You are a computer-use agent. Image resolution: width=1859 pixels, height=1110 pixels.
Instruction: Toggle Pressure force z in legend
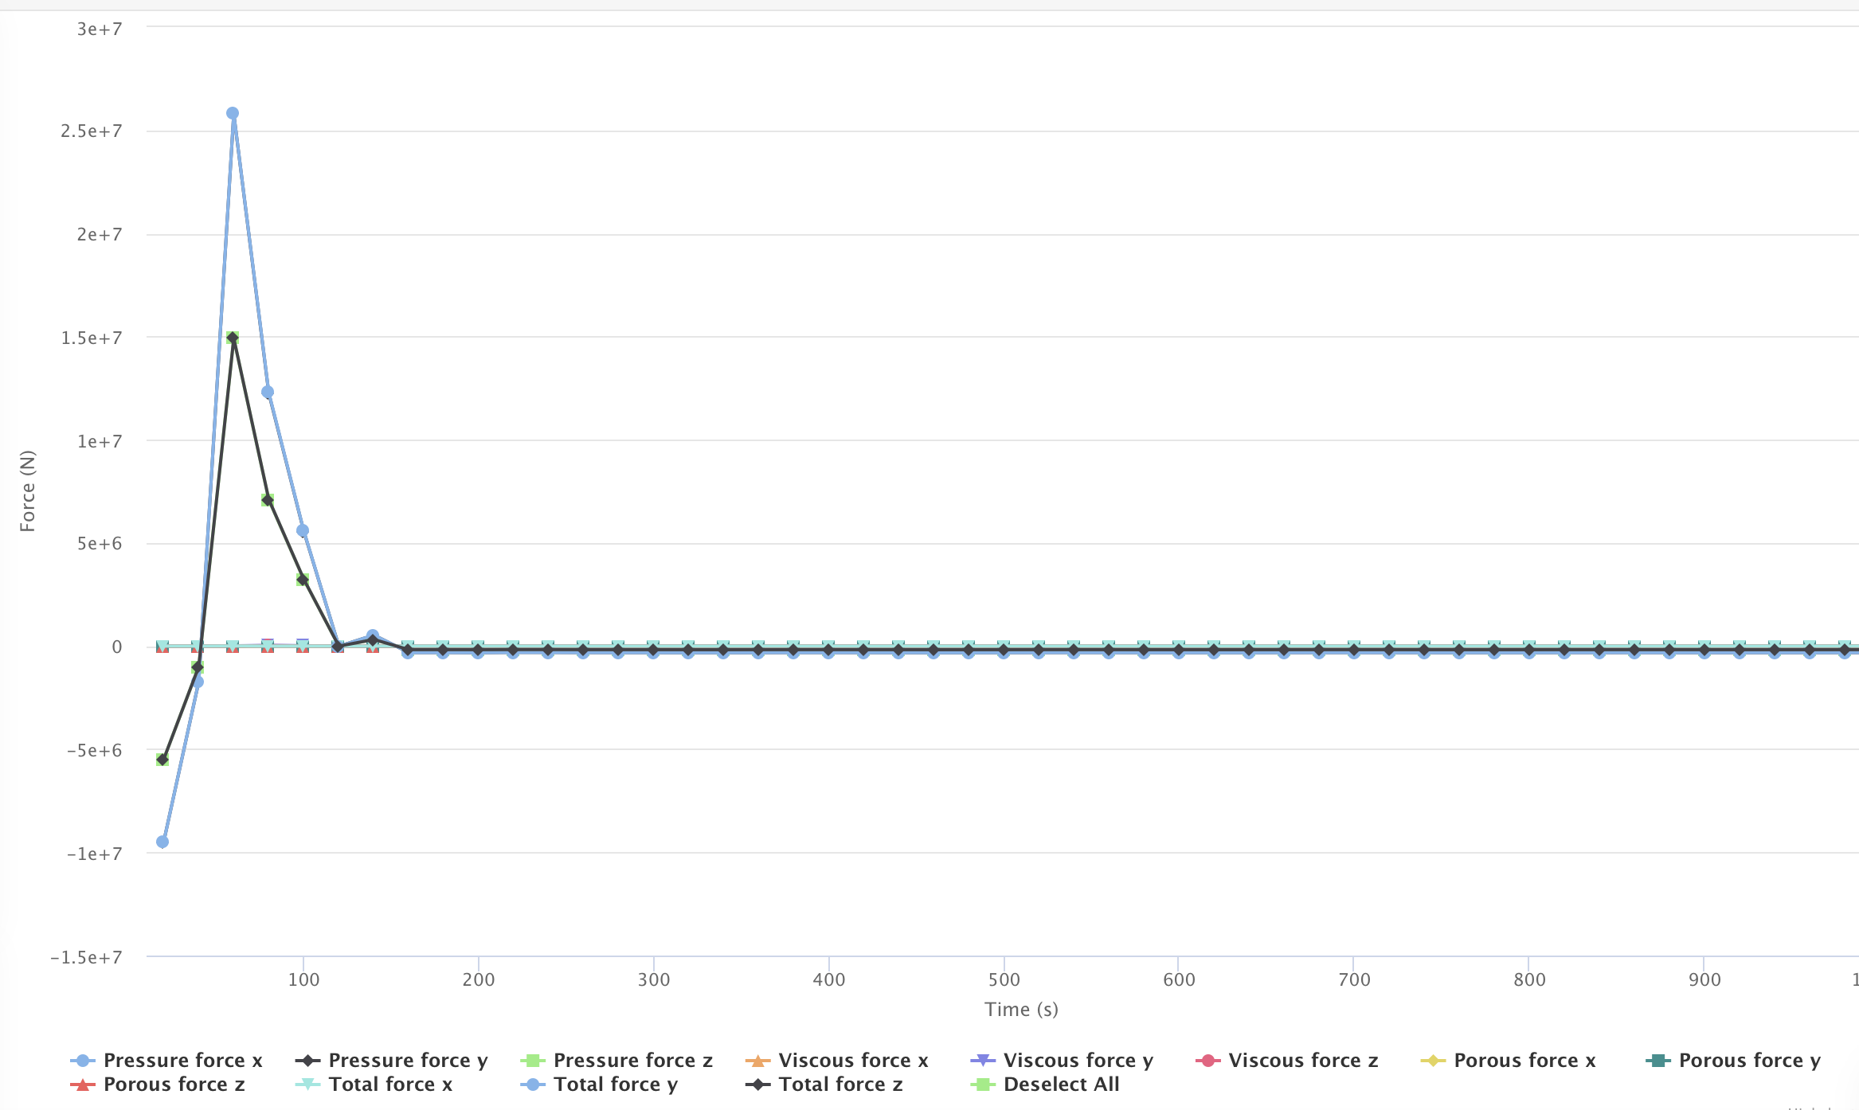click(x=632, y=1060)
